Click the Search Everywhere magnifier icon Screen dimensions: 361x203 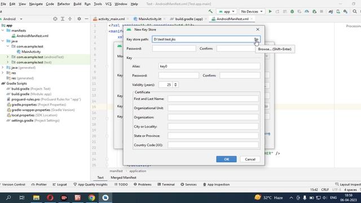click(x=355, y=11)
